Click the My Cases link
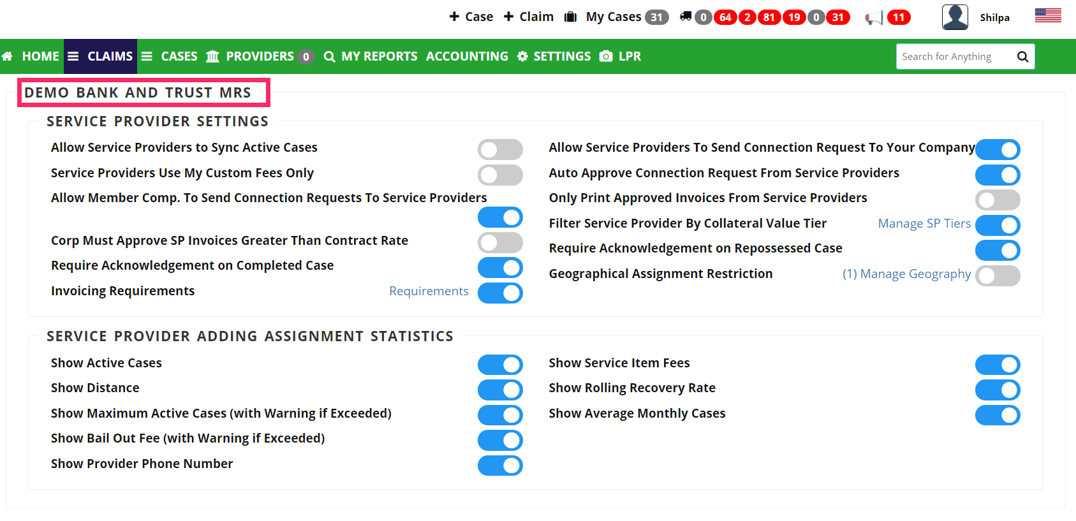The height and width of the screenshot is (521, 1076). tap(614, 17)
